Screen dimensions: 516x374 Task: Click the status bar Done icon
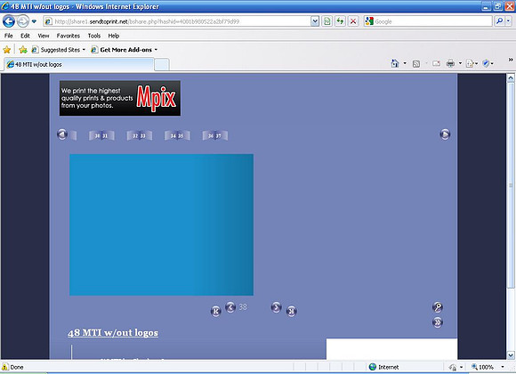[5, 367]
